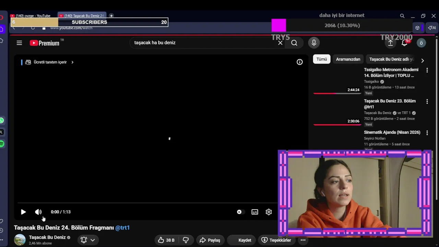This screenshot has width=439, height=247.
Task: Open the browser AI button
Action: tap(432, 28)
